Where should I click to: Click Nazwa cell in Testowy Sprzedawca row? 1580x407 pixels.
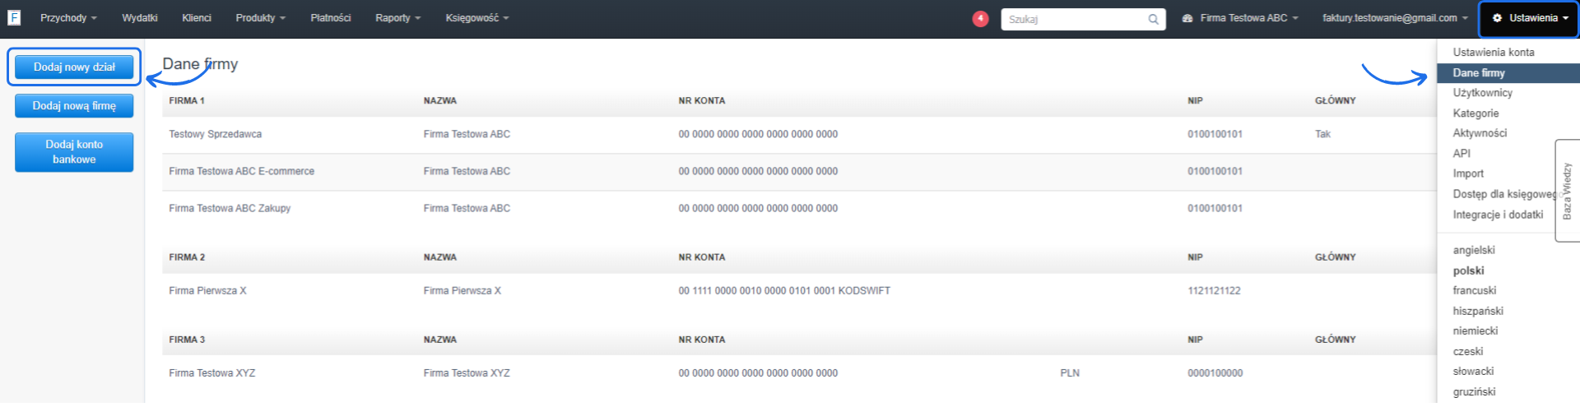coord(467,134)
